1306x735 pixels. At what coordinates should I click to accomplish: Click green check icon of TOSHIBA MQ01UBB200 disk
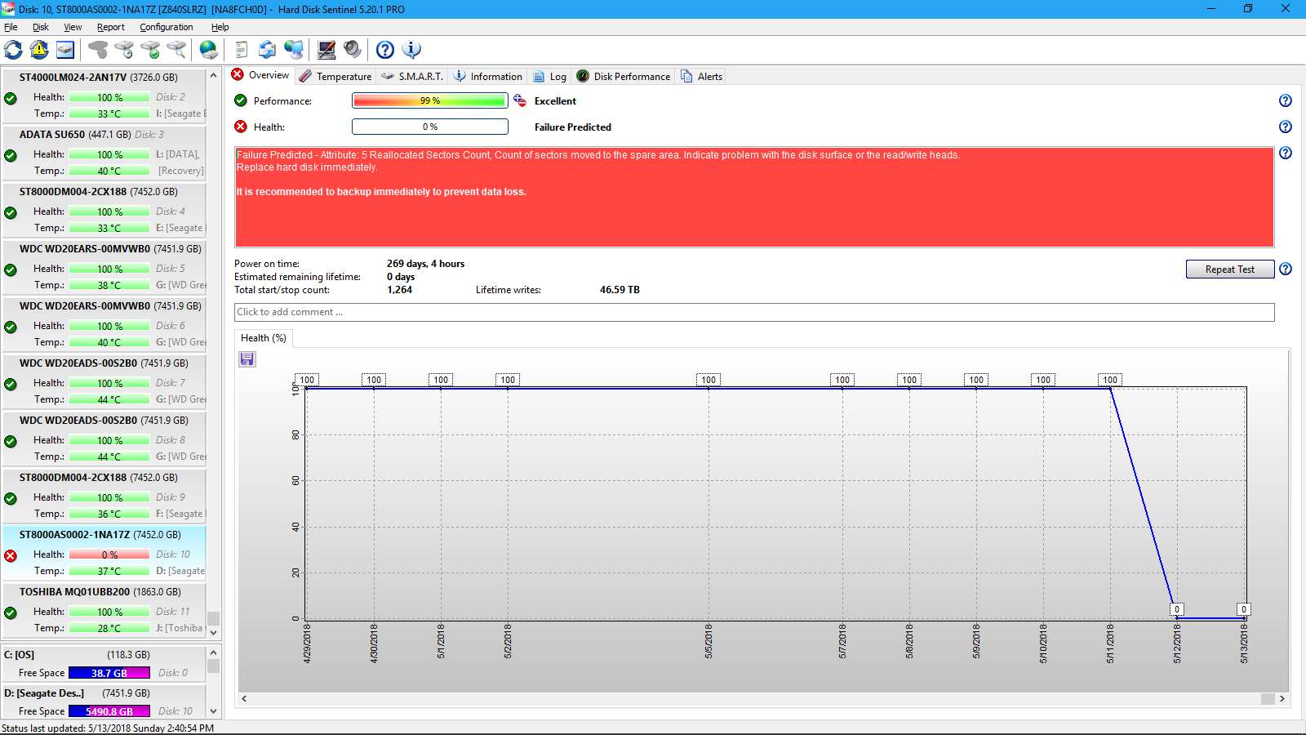tap(11, 613)
